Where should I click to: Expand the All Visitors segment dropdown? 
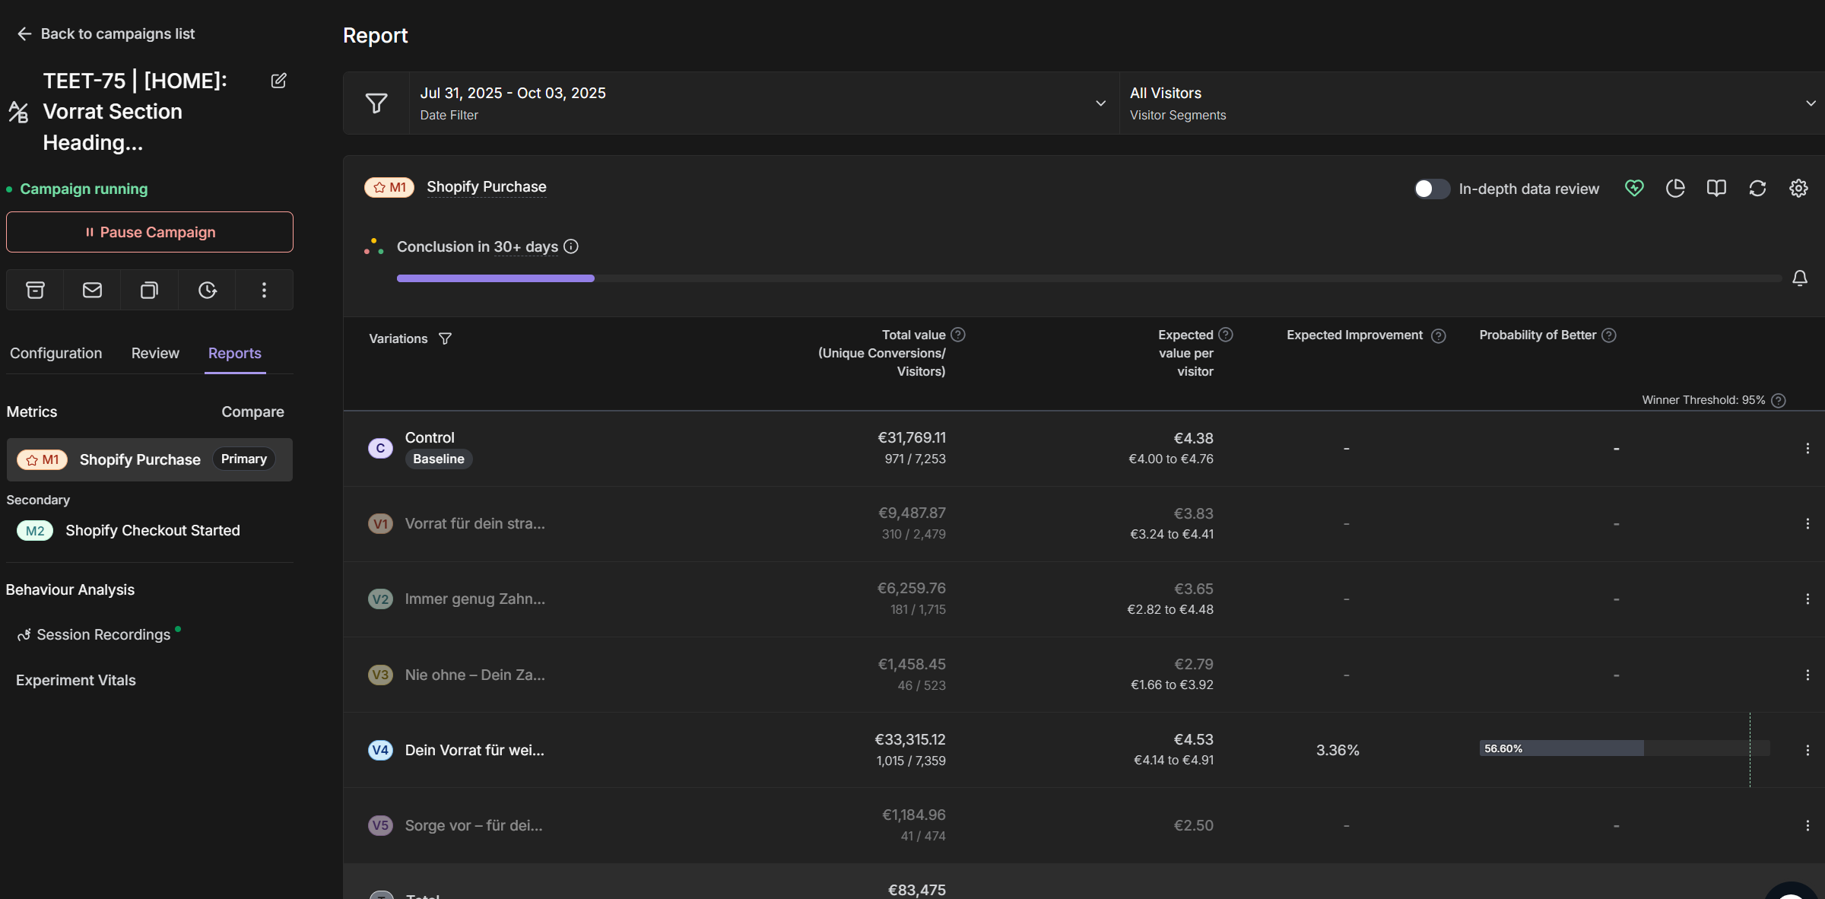[1810, 103]
